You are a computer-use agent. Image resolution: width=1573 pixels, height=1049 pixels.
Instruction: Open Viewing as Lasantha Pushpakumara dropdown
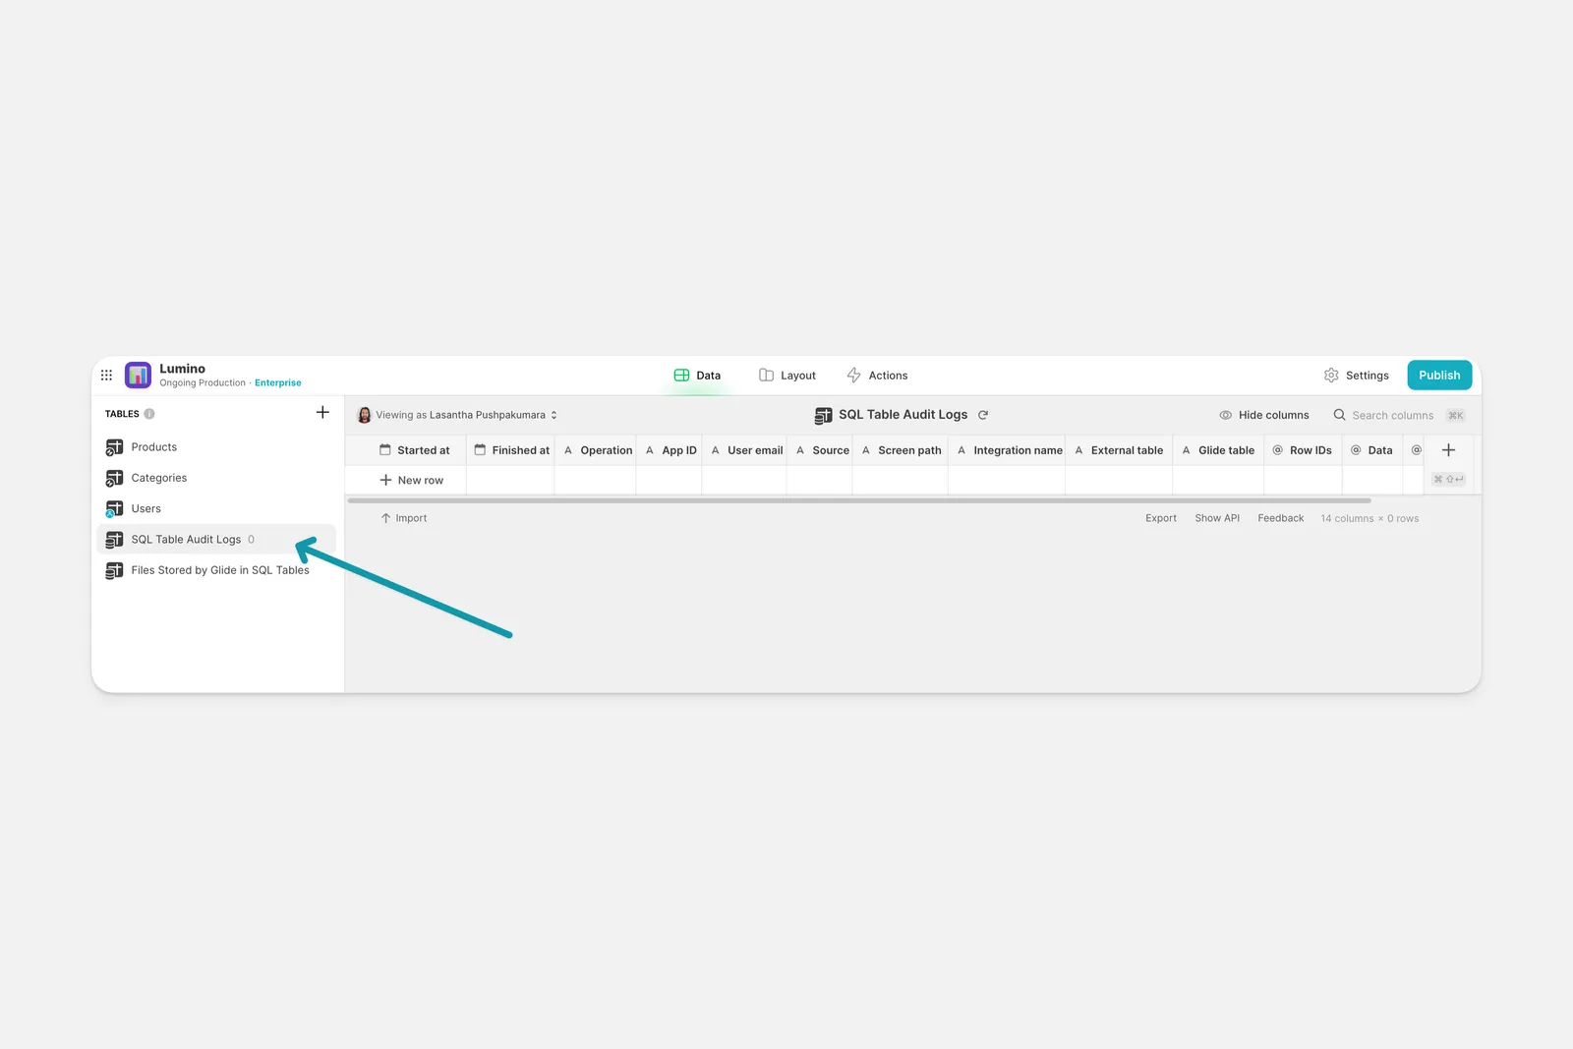(458, 415)
